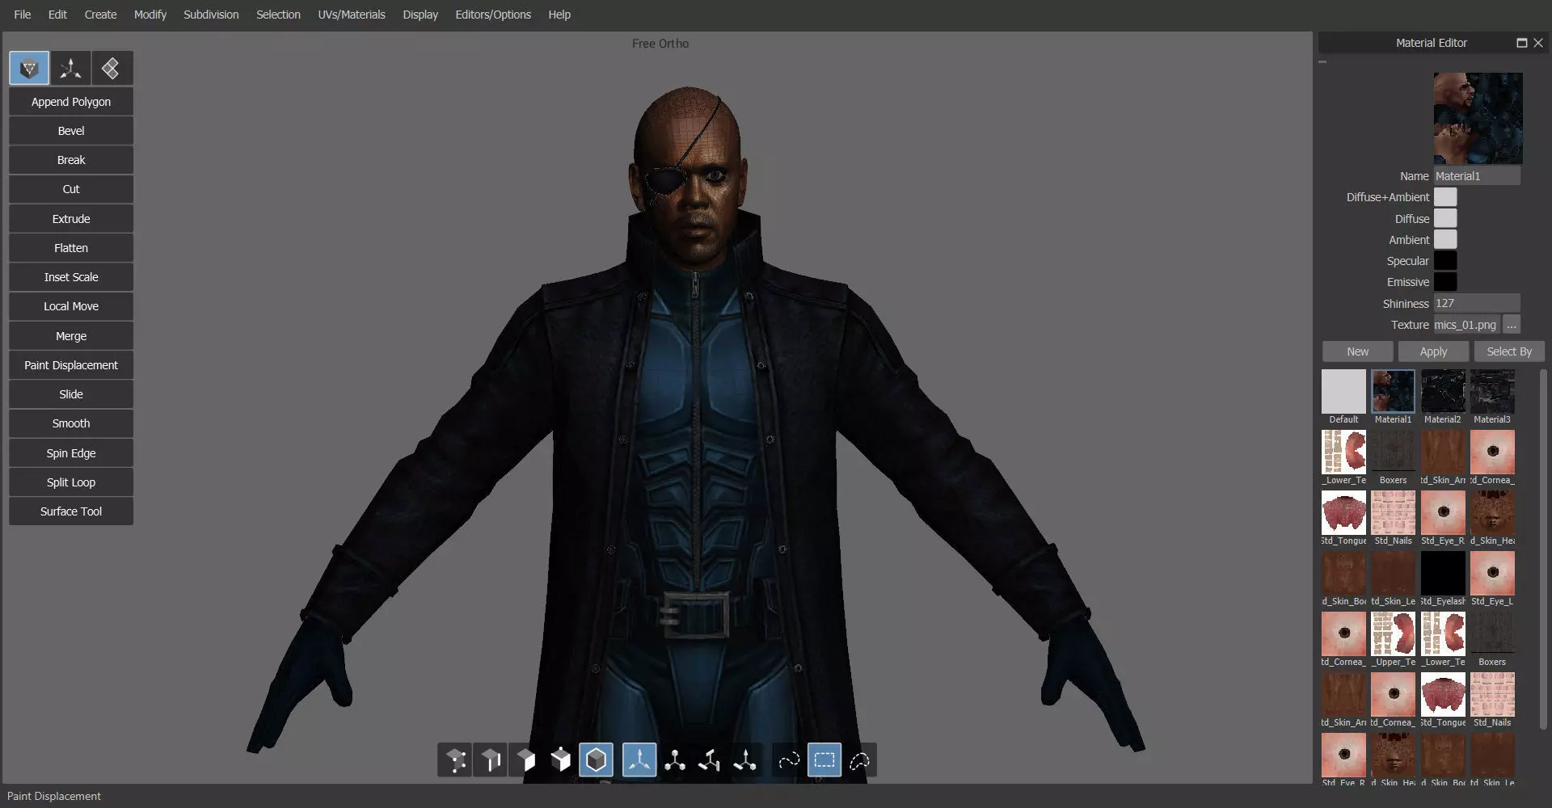Open the Specular color swatch

tap(1445, 260)
